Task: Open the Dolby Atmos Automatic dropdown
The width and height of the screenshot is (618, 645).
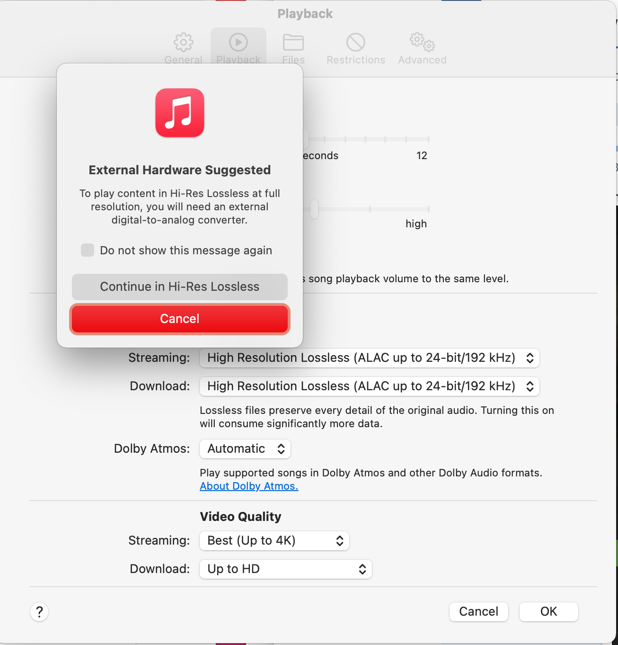Action: (x=245, y=448)
